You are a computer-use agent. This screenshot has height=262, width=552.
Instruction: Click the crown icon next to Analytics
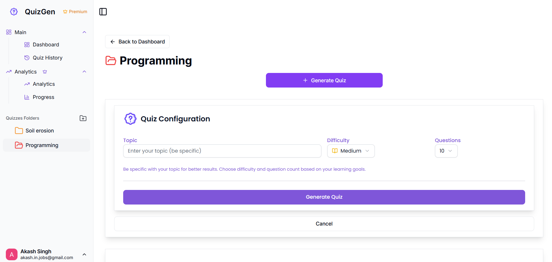[45, 72]
